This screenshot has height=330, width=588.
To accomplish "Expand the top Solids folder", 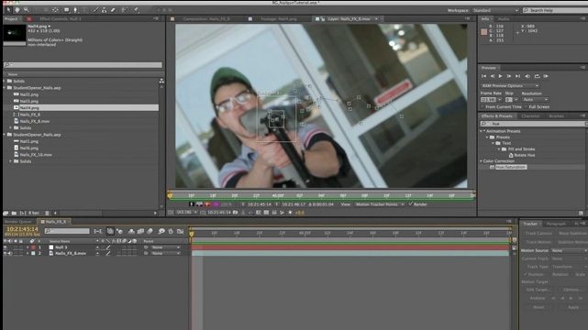I will [5, 81].
